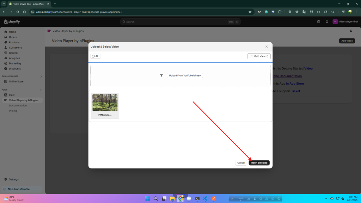The image size is (361, 203).
Task: Open Analytics in the sidebar
Action: coord(14,58)
